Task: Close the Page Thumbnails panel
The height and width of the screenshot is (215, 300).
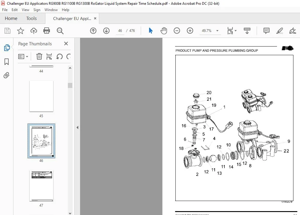Action: point(66,44)
